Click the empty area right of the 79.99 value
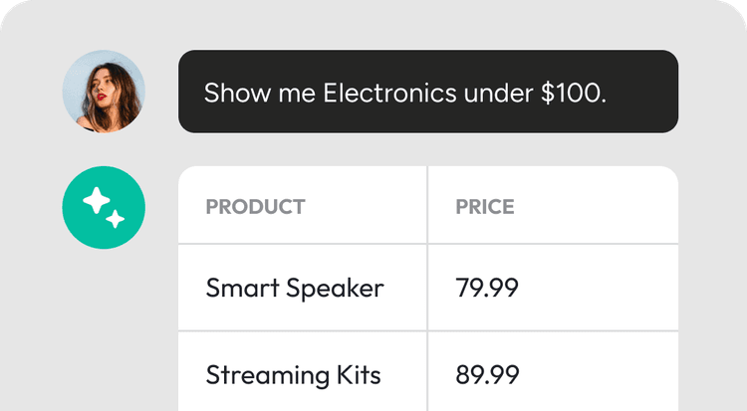The height and width of the screenshot is (411, 747). click(x=598, y=288)
